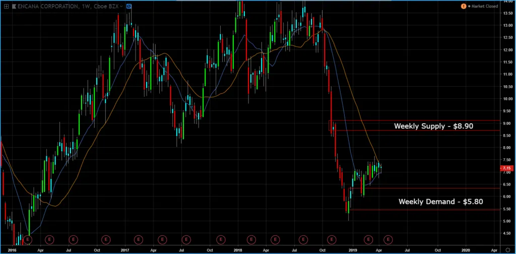Click the Market Closed status indicator
This screenshot has height=254, width=516.
click(x=483, y=6)
